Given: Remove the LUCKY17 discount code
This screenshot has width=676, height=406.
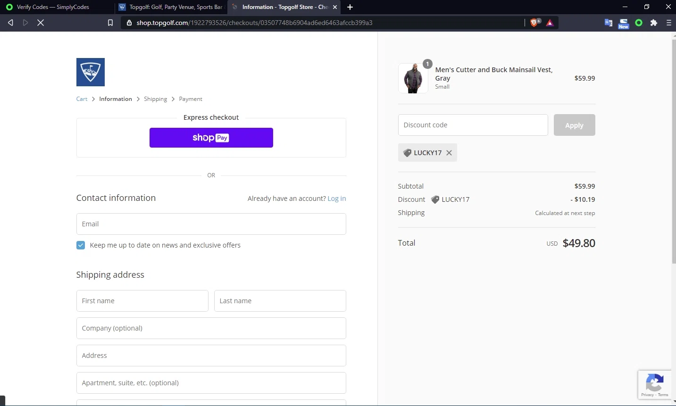Looking at the screenshot, I should pyautogui.click(x=449, y=153).
